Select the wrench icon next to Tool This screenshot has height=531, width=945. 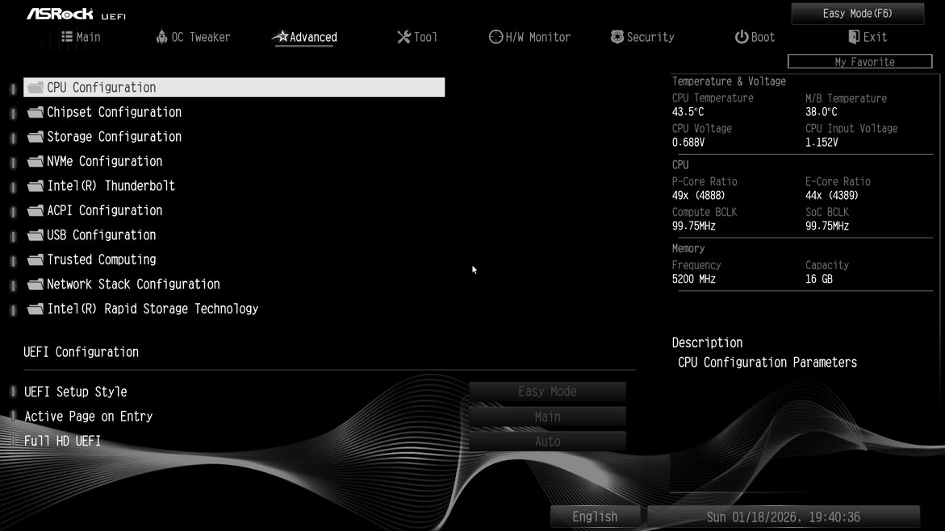tap(404, 36)
